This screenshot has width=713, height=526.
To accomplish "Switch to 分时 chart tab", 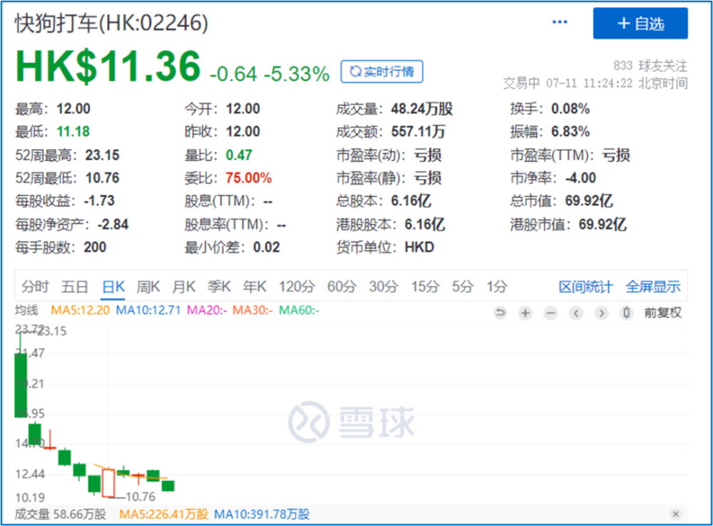I will pyautogui.click(x=35, y=287).
